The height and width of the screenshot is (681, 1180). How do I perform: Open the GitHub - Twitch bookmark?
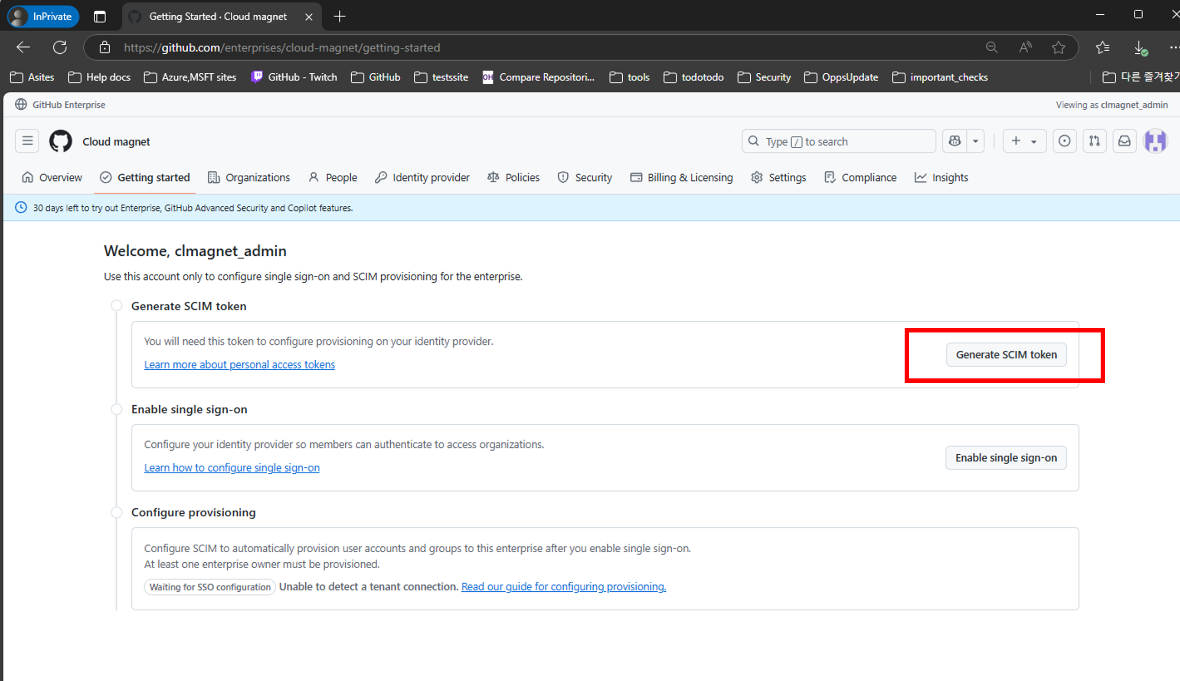click(294, 77)
